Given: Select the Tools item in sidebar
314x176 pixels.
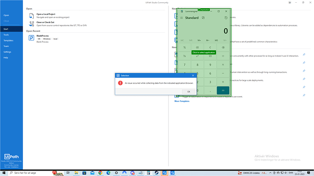Looking at the screenshot, I should 6,35.
